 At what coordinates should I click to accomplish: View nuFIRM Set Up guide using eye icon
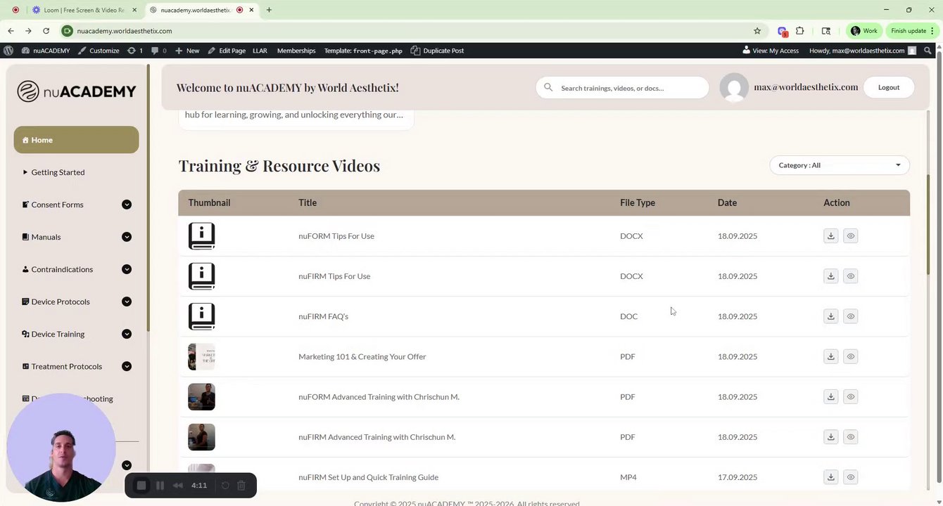850,477
